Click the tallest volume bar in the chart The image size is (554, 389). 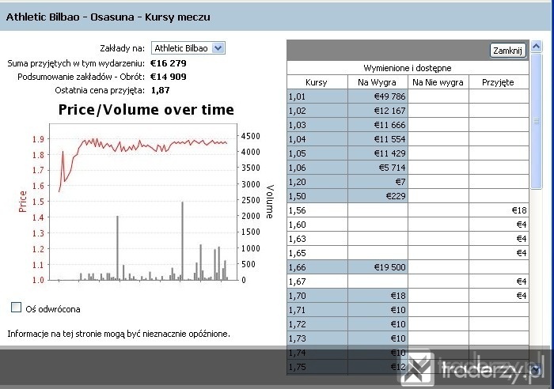coord(182,240)
